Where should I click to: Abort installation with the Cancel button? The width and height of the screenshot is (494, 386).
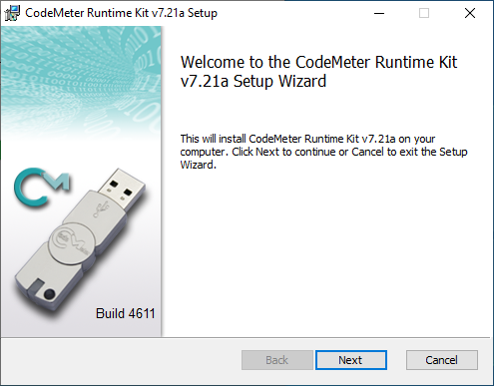[442, 360]
